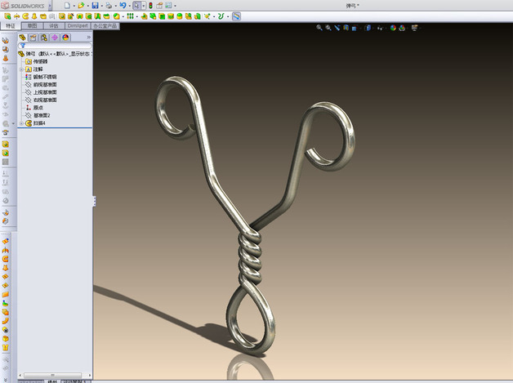Click the Save floppy disk icon
Image resolution: width=513 pixels, height=383 pixels.
tap(95, 5)
